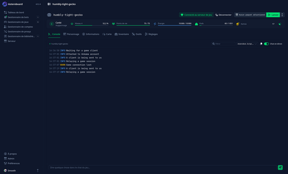Screen dimensions: 288x174
Task: Expand the Smooth user menu
Action: coord(22,171)
